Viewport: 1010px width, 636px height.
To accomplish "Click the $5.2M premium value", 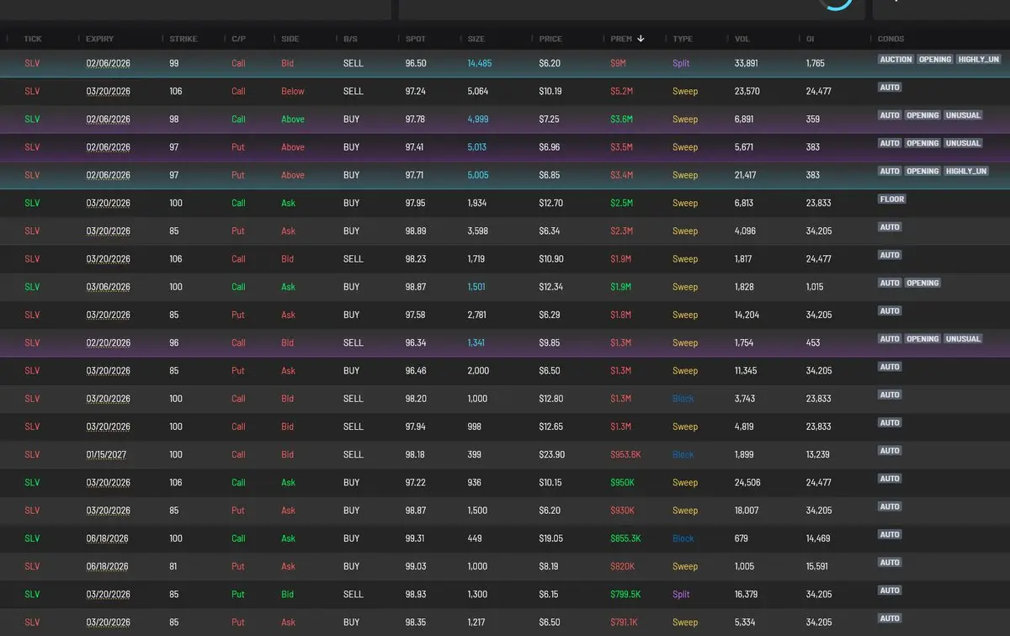I will (x=621, y=91).
